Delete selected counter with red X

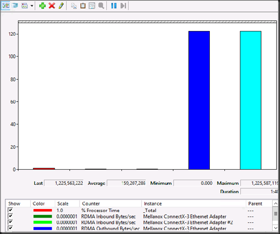pyautogui.click(x=52, y=5)
